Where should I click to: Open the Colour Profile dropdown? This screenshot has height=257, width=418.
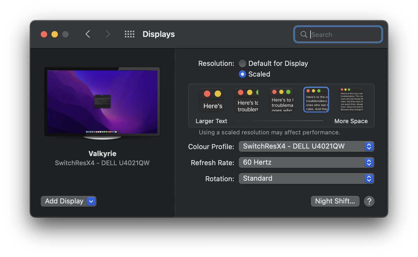point(306,146)
